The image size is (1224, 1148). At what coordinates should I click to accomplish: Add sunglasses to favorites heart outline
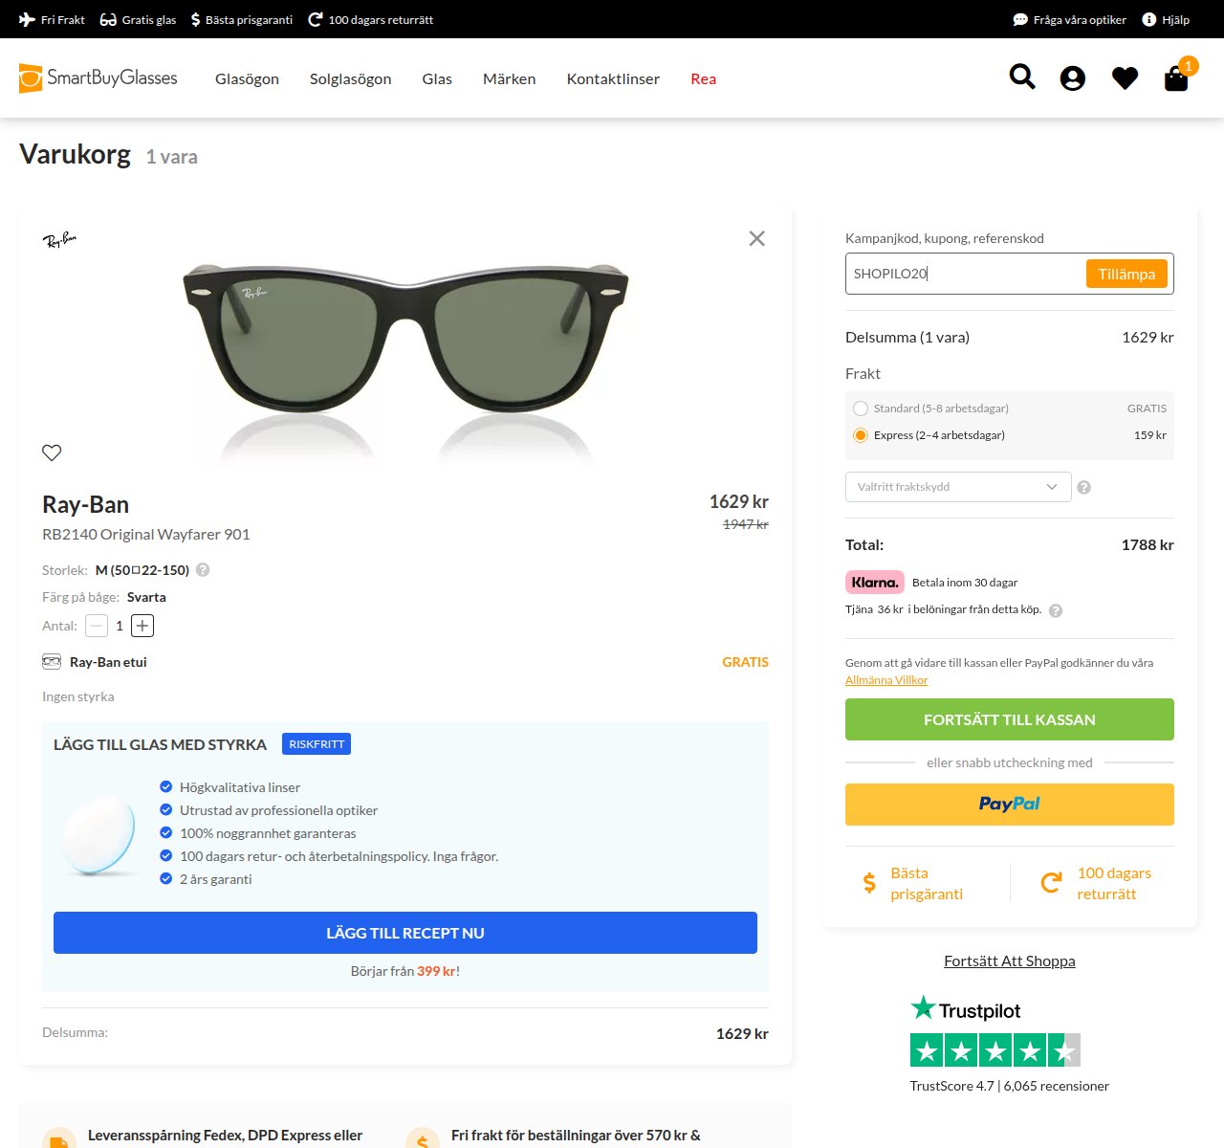[52, 453]
